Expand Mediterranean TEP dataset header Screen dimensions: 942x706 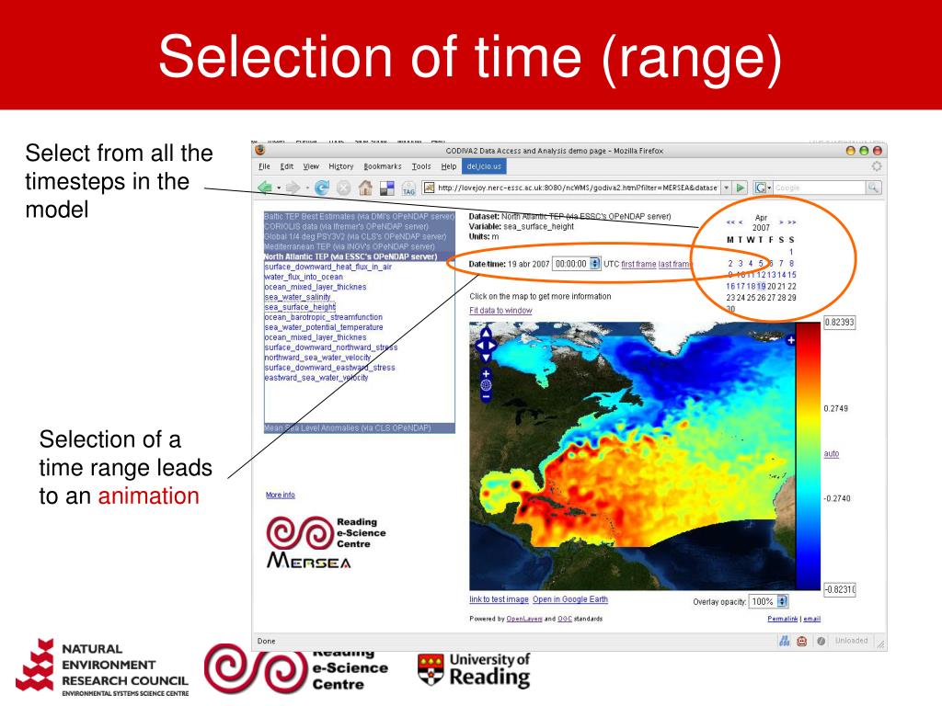360,246
